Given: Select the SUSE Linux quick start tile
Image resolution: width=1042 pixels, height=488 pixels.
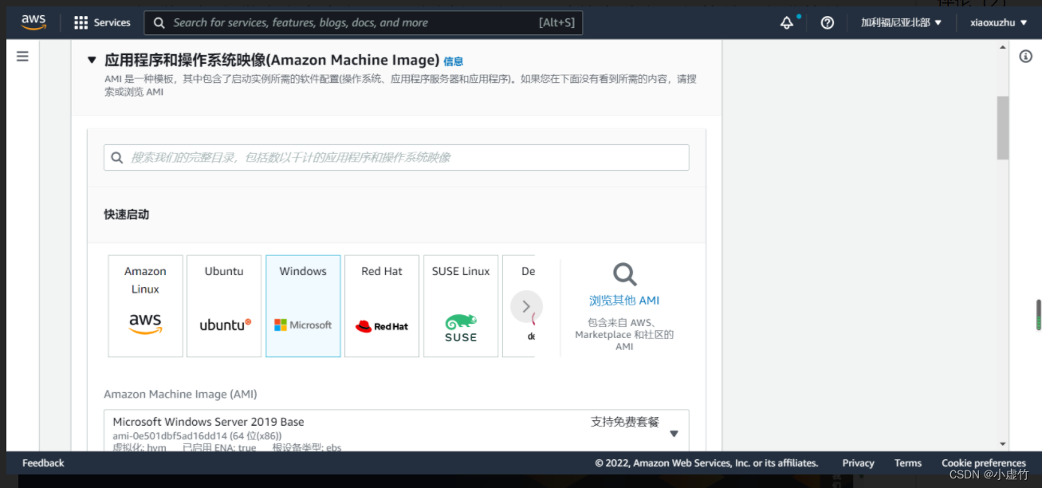Looking at the screenshot, I should click(461, 306).
